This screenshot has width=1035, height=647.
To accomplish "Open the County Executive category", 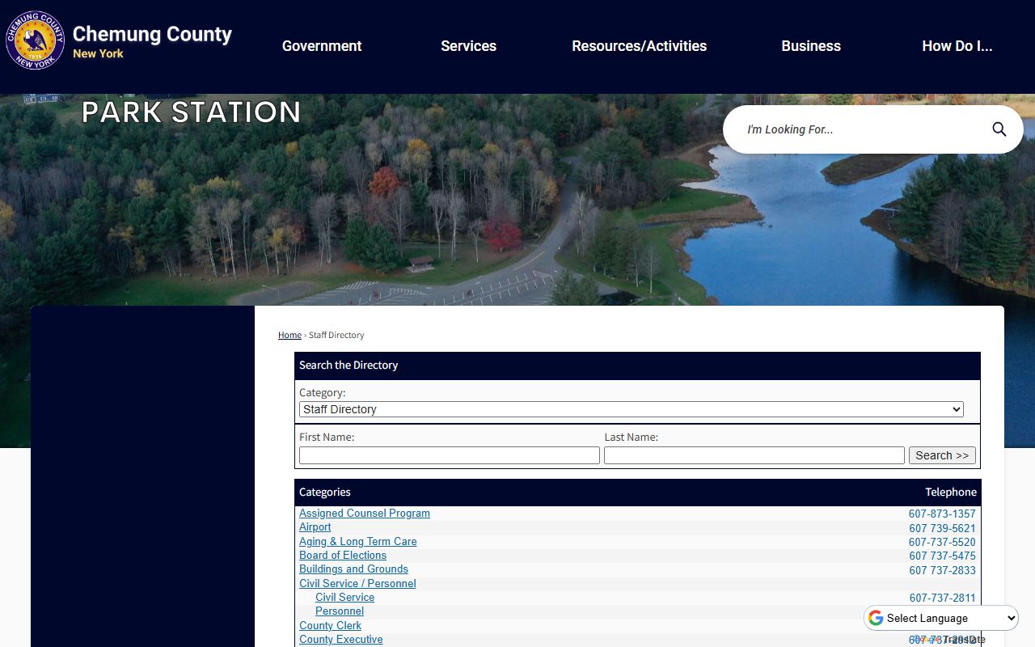I will [x=340, y=640].
